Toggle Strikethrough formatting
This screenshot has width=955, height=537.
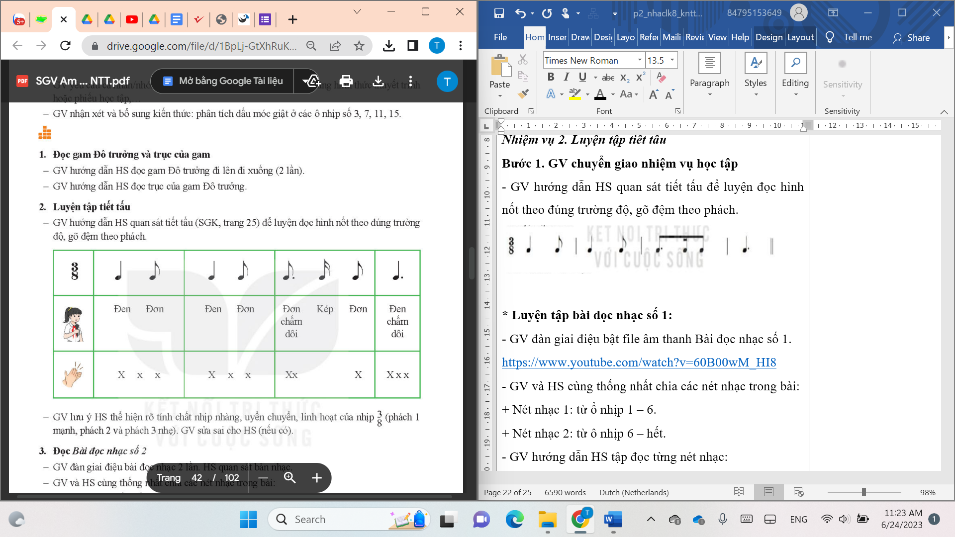coord(608,78)
